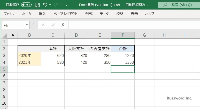Select column H header
The image size is (200, 109).
164,35
